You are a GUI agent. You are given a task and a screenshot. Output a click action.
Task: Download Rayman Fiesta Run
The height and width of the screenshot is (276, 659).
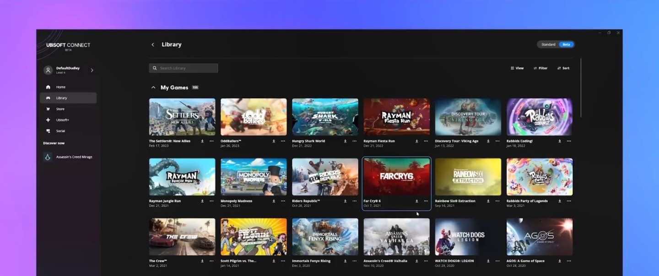click(416, 141)
